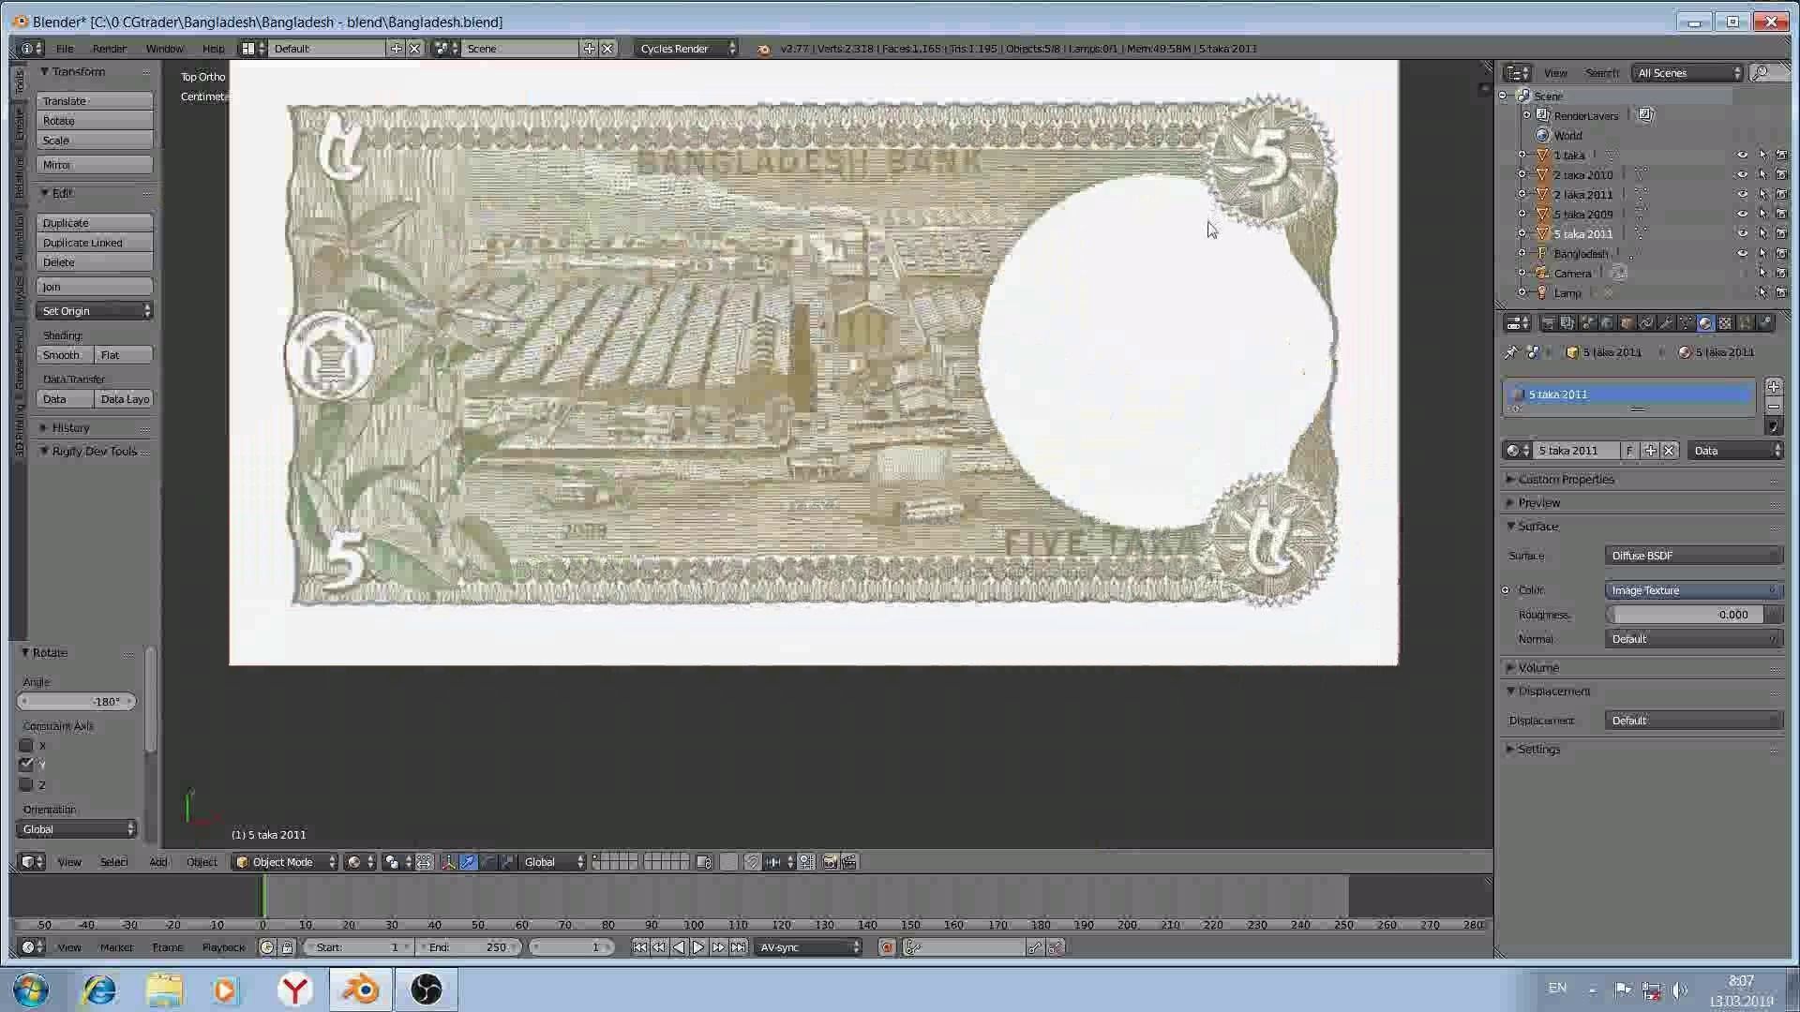Open the timeline Marker menu
The width and height of the screenshot is (1800, 1012).
pyautogui.click(x=116, y=947)
